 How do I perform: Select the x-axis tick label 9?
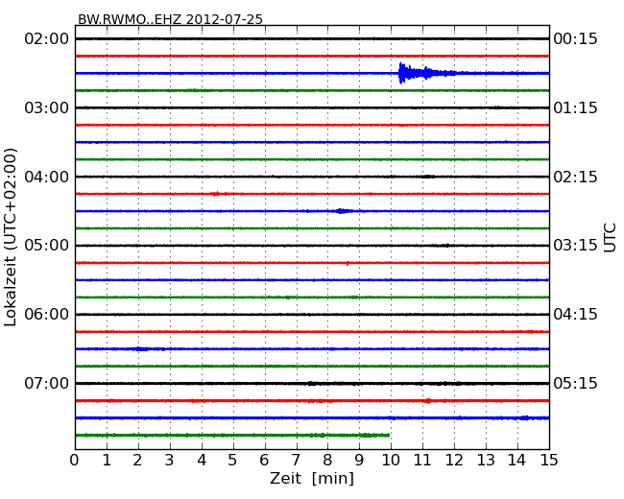click(359, 461)
